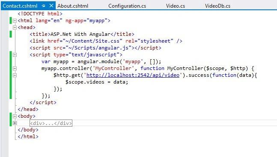This screenshot has width=277, height=157.
Task: Close the Contact.cshtml tab
Action: click(x=51, y=6)
